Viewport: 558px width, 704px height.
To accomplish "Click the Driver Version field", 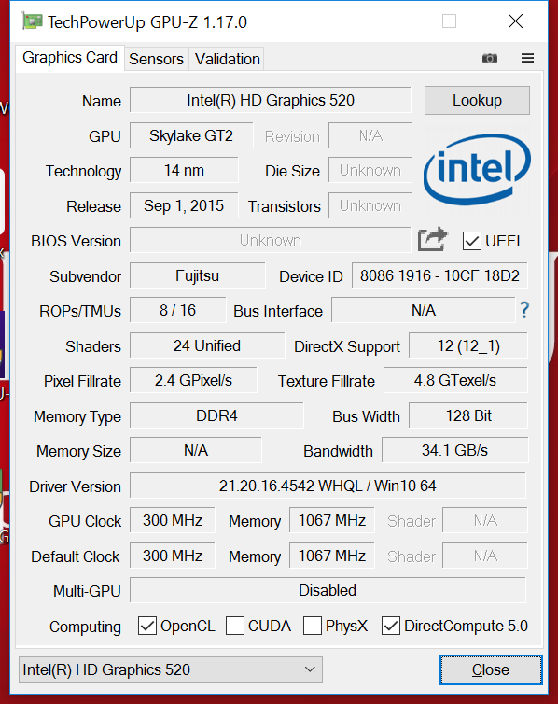I will pos(328,486).
